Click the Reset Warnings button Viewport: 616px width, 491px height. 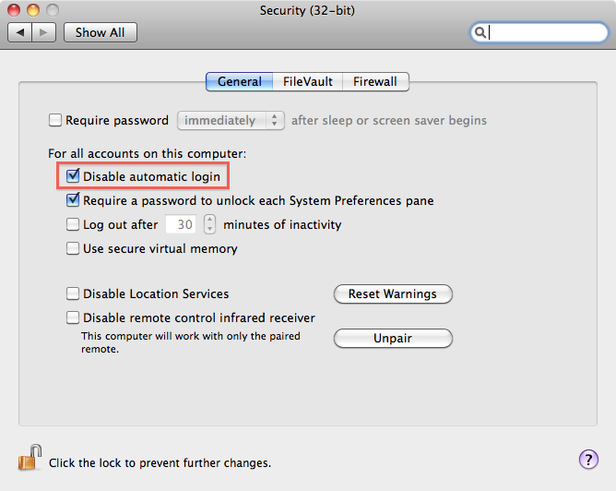(x=393, y=294)
